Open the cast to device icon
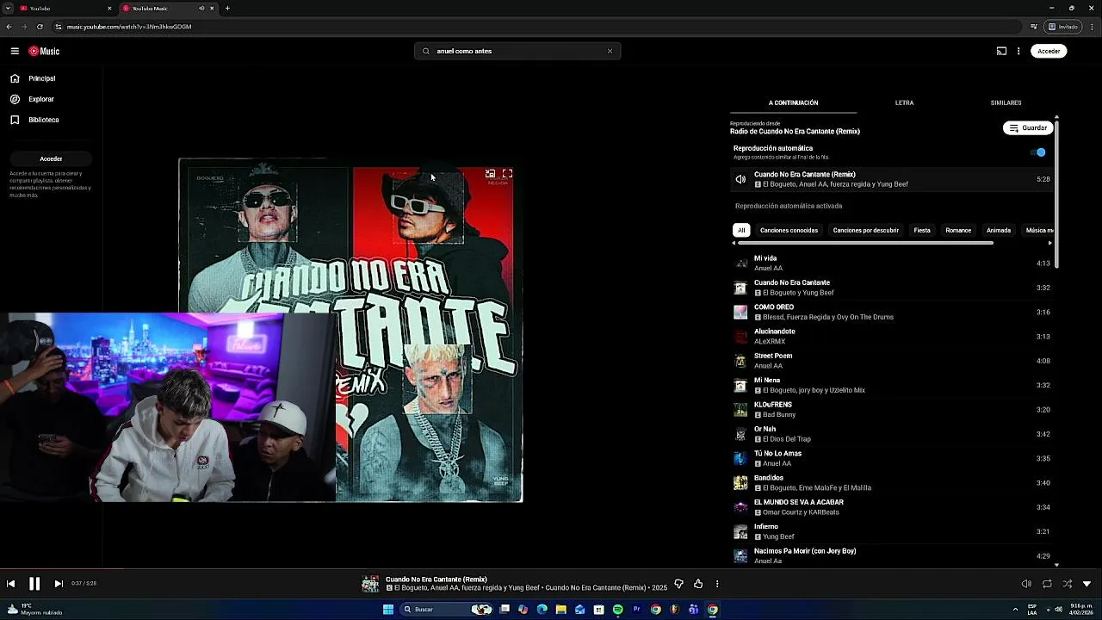 point(1001,51)
